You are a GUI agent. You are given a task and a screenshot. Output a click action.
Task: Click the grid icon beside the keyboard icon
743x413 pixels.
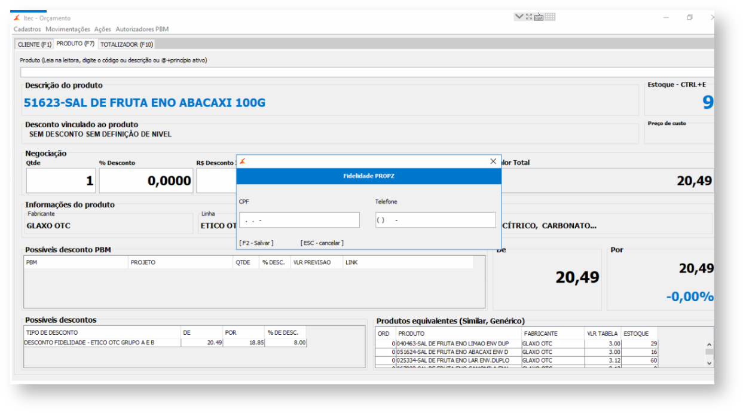(550, 17)
